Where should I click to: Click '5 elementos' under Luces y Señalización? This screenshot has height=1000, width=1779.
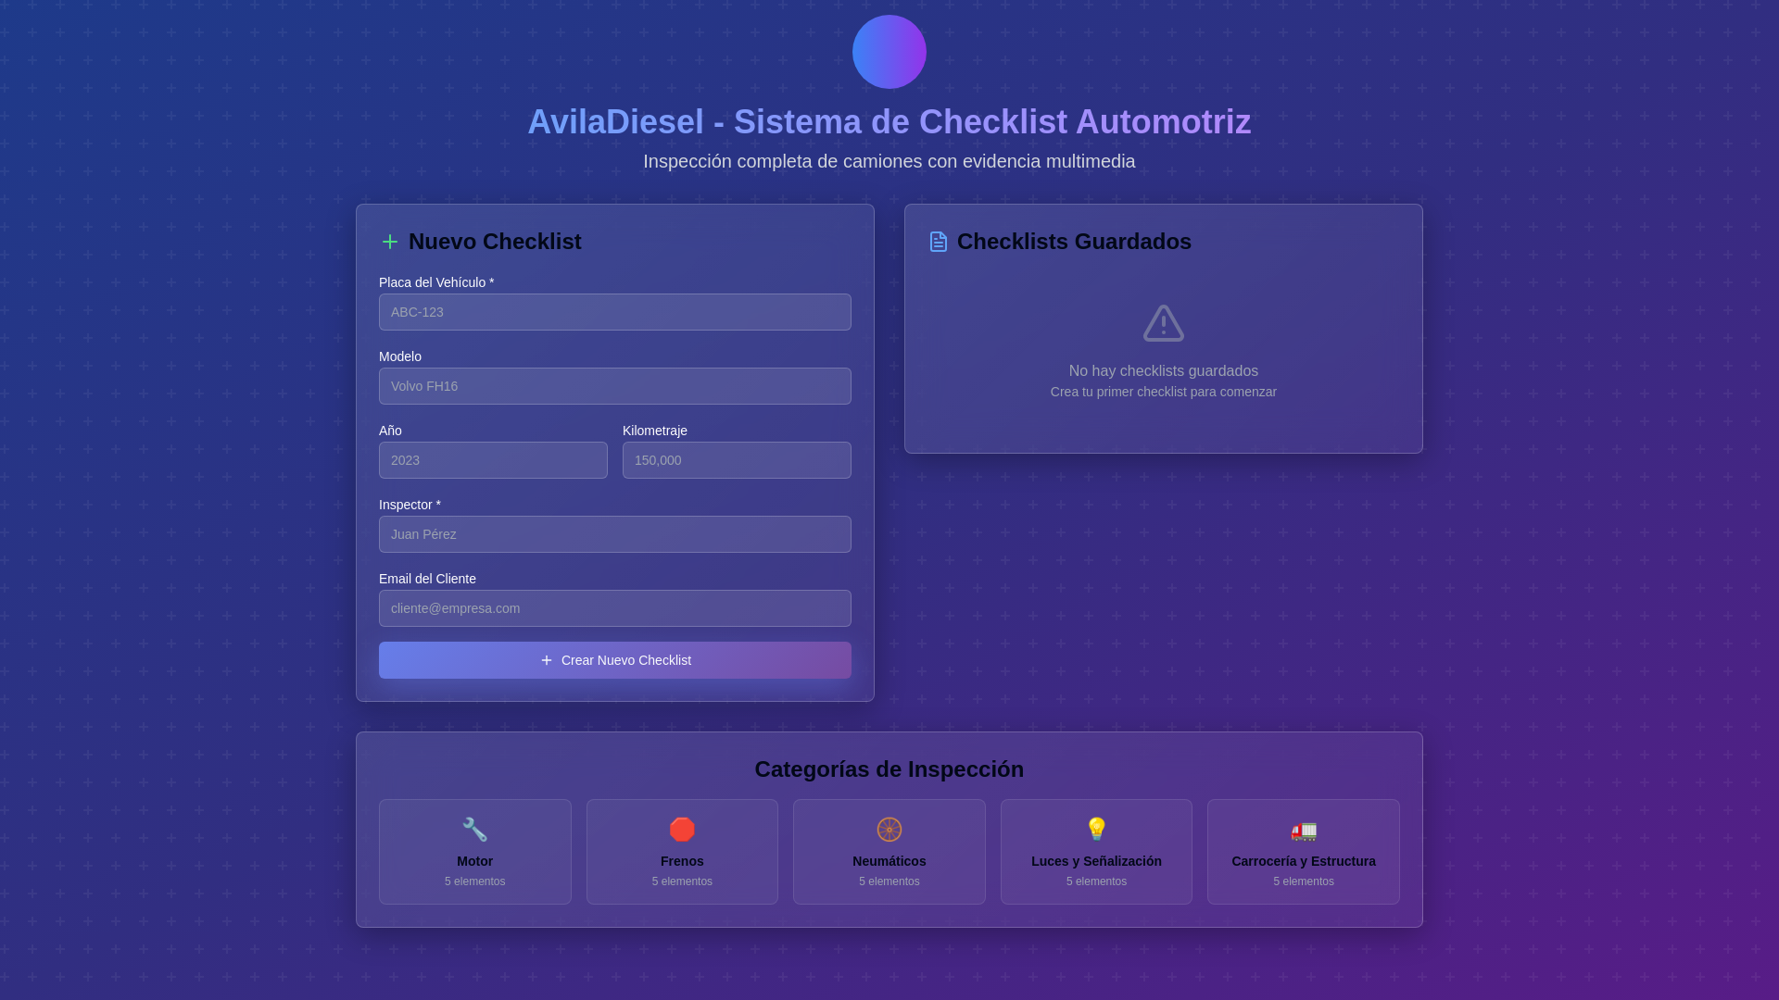(x=1096, y=881)
